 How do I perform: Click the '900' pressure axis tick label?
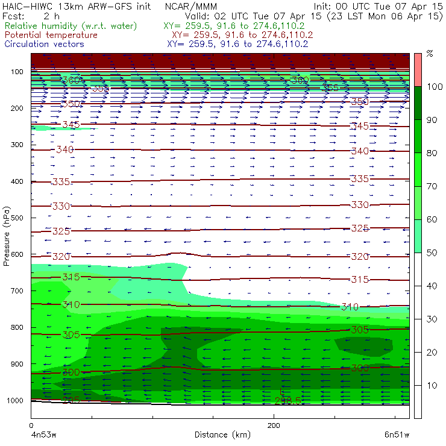coord(17,364)
